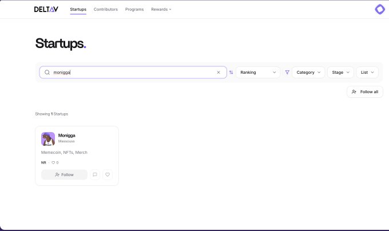Image resolution: width=389 pixels, height=231 pixels.
Task: Click the small heart likes count
Action: click(55, 162)
